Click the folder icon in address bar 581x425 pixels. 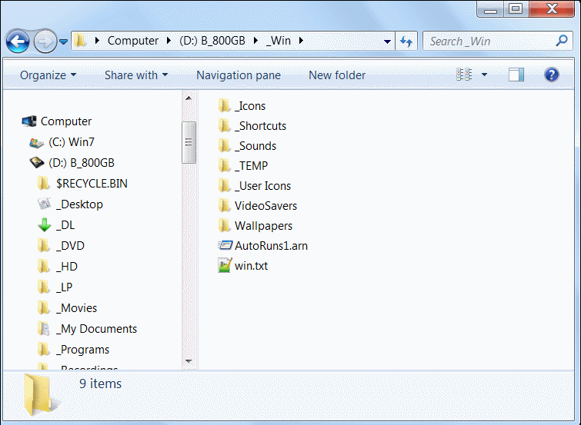coord(80,41)
